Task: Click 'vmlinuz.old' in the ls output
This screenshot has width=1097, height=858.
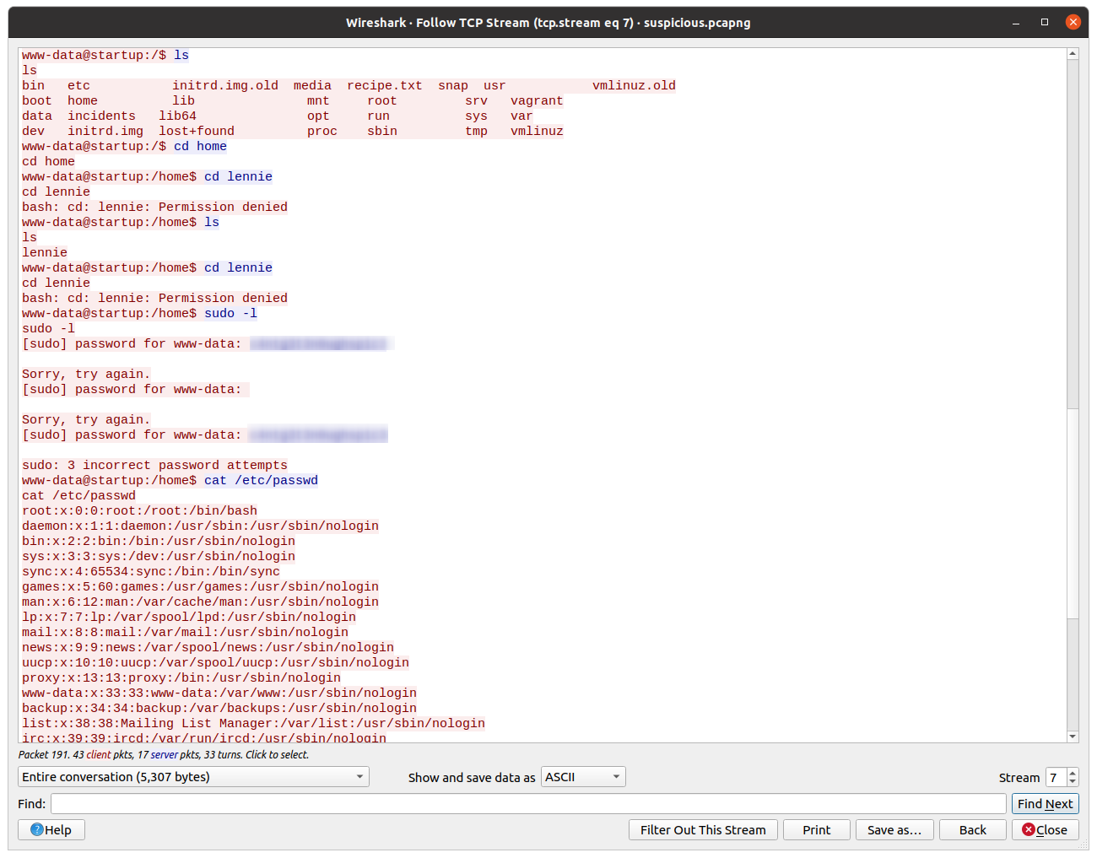Action: (634, 85)
